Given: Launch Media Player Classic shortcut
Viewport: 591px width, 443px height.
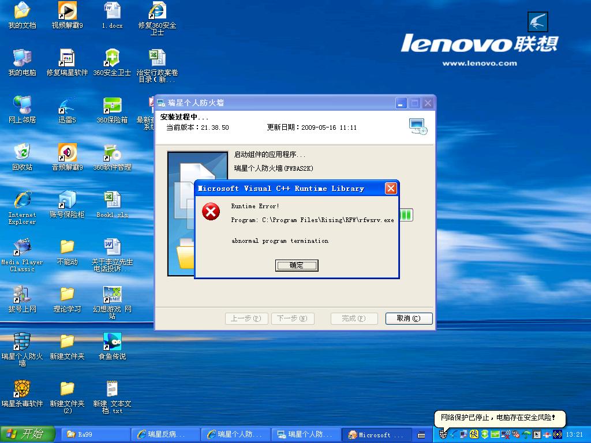Looking at the screenshot, I should pos(23,254).
